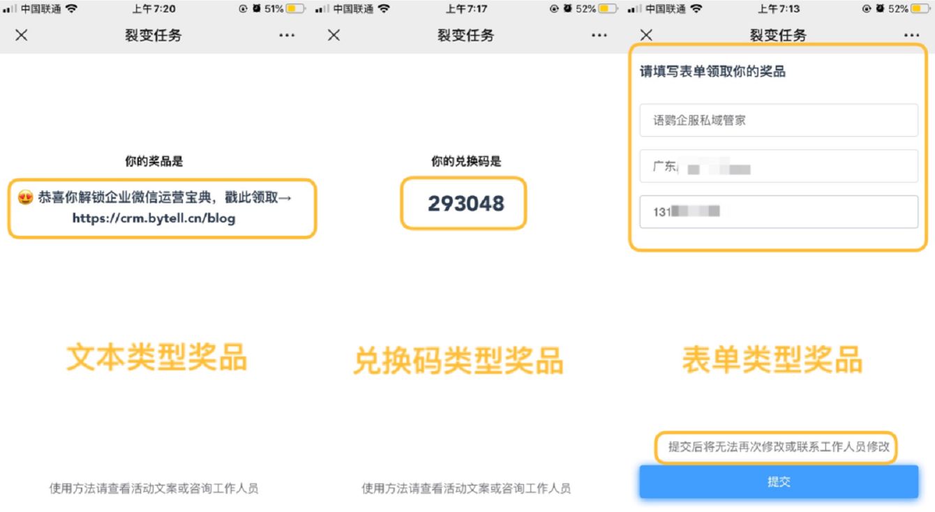This screenshot has height=512, width=935.
Task: Open the https://crm.bytell.cn/blog link
Action: pyautogui.click(x=154, y=218)
